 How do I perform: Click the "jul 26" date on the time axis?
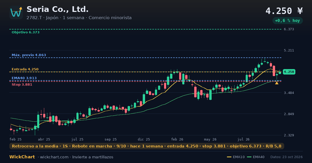pos(244,139)
